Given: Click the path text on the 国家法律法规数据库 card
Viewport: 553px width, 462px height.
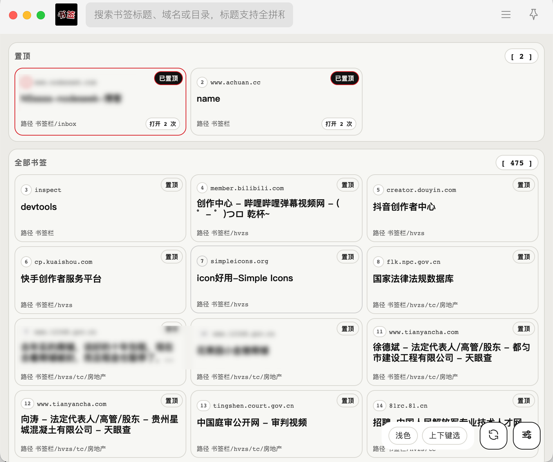Looking at the screenshot, I should (415, 305).
